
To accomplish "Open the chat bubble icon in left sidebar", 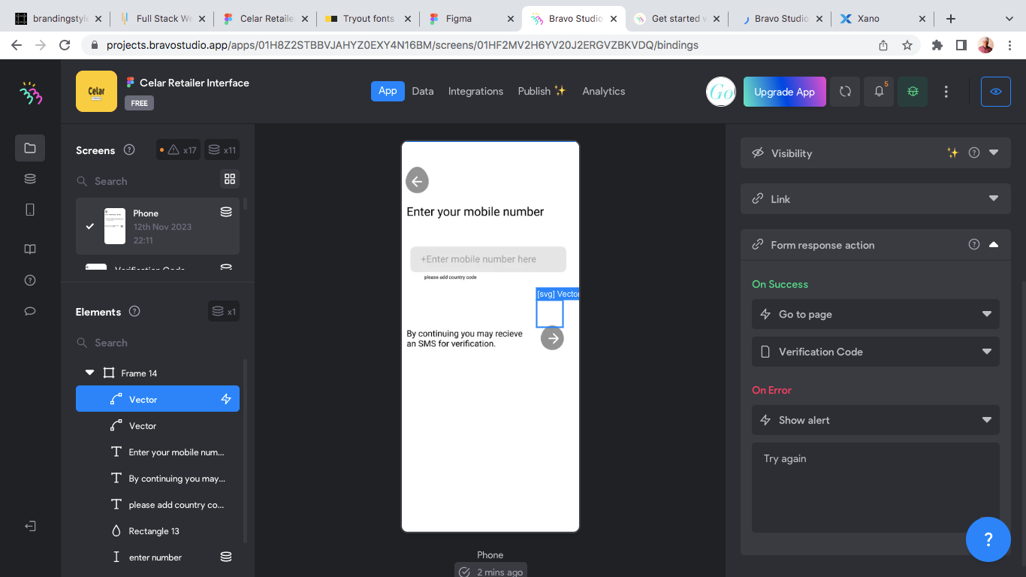I will [x=30, y=311].
